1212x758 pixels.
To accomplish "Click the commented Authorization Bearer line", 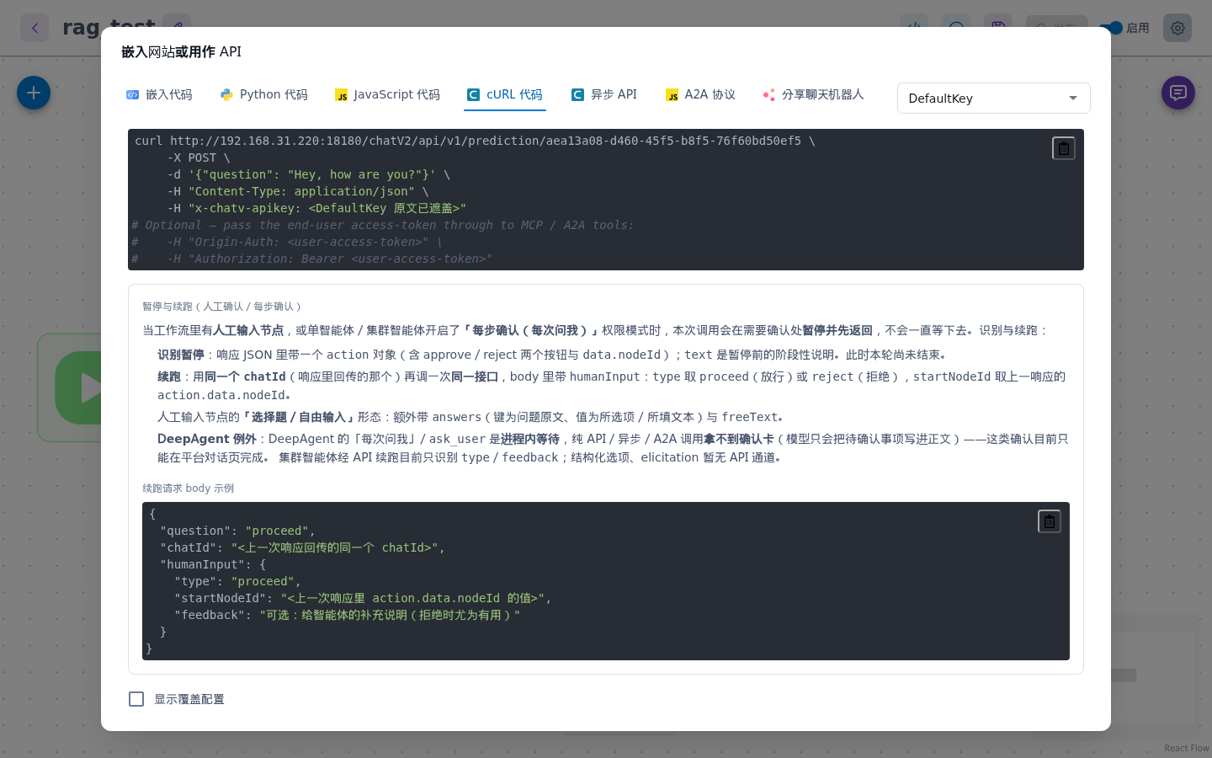I will 311,259.
